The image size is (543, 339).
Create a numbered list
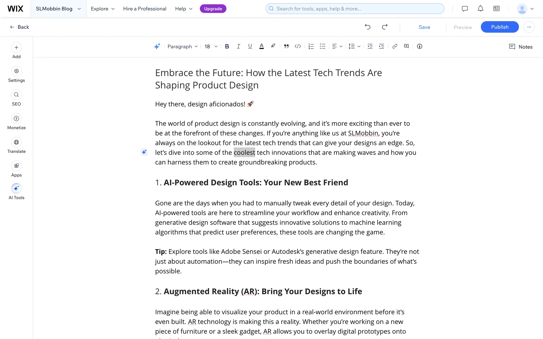311,46
